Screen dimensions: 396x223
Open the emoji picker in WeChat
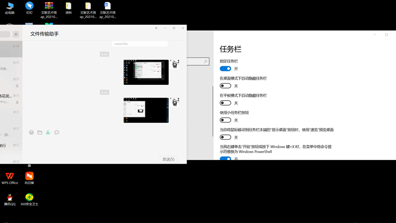(32, 132)
